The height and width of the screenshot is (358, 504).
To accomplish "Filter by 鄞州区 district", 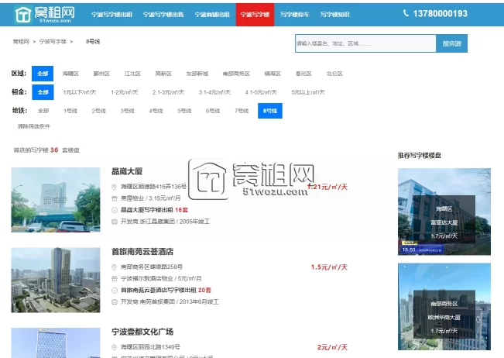I will point(101,74).
